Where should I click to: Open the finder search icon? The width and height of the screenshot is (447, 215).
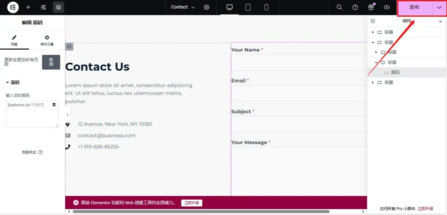coord(339,7)
